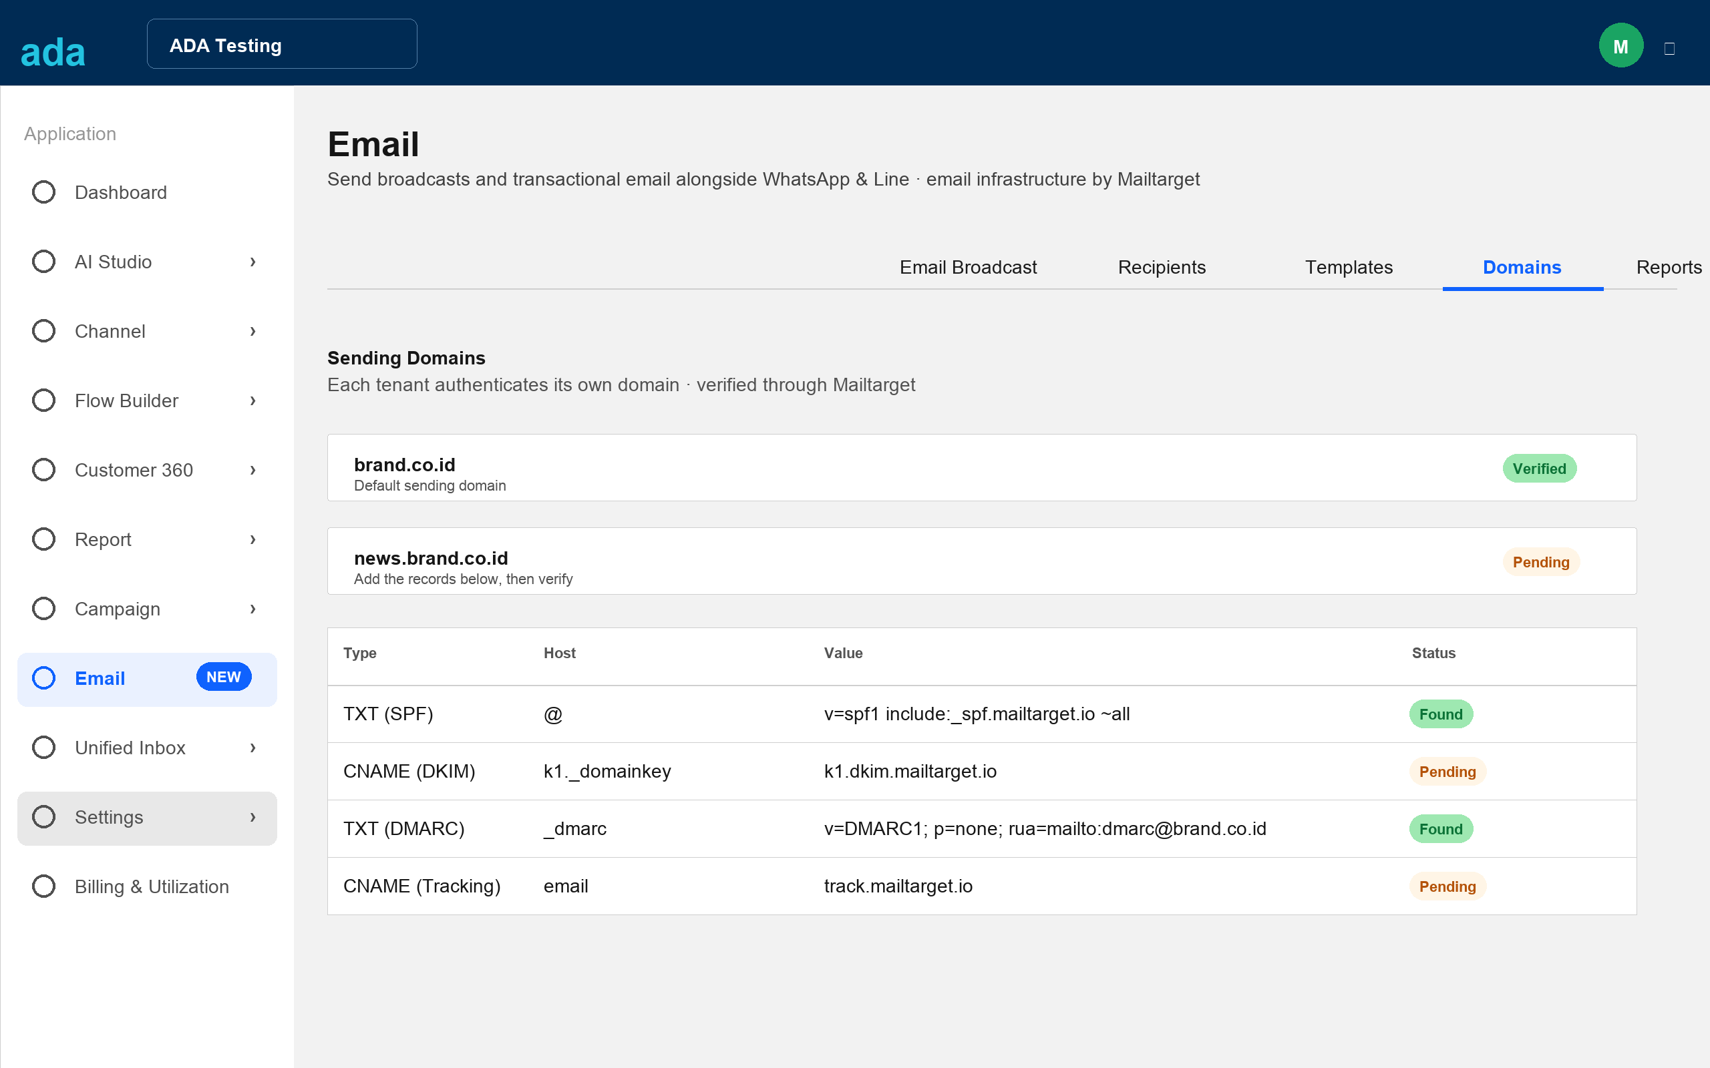Viewport: 1710px width, 1068px height.
Task: Click the CNAME (Tracking) type cell
Action: click(x=422, y=886)
